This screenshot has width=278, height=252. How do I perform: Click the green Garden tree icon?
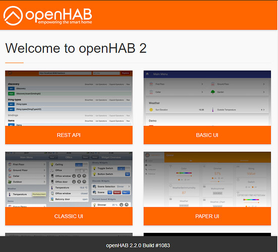tap(213, 92)
